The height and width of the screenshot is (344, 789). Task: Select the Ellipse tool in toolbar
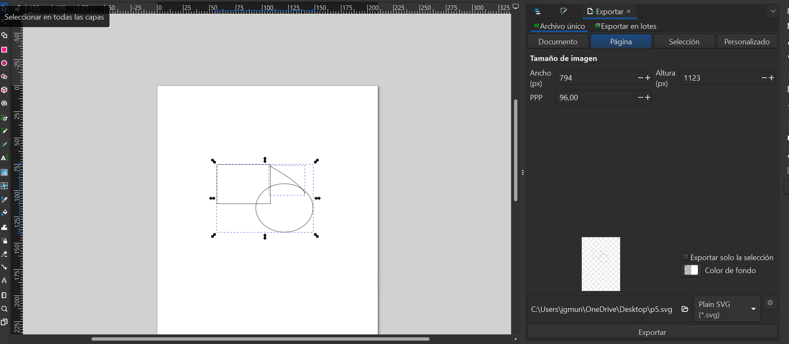(x=4, y=63)
